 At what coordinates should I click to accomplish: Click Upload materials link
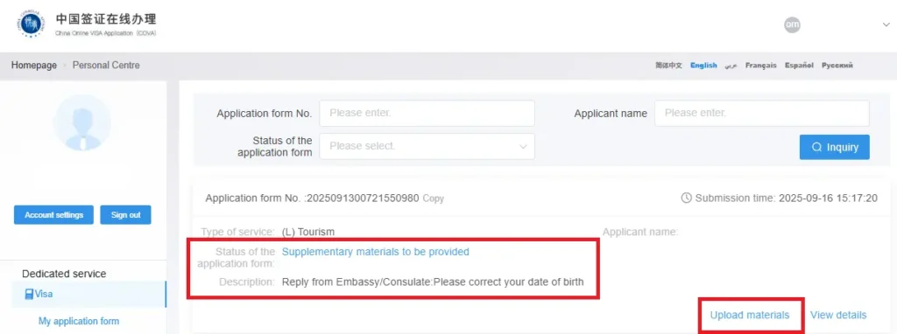pyautogui.click(x=750, y=315)
